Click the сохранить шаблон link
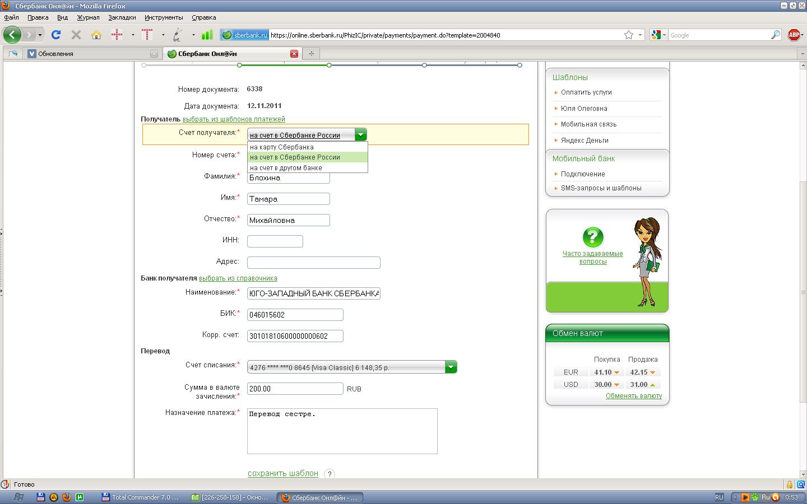The height and width of the screenshot is (504, 807). 283,473
